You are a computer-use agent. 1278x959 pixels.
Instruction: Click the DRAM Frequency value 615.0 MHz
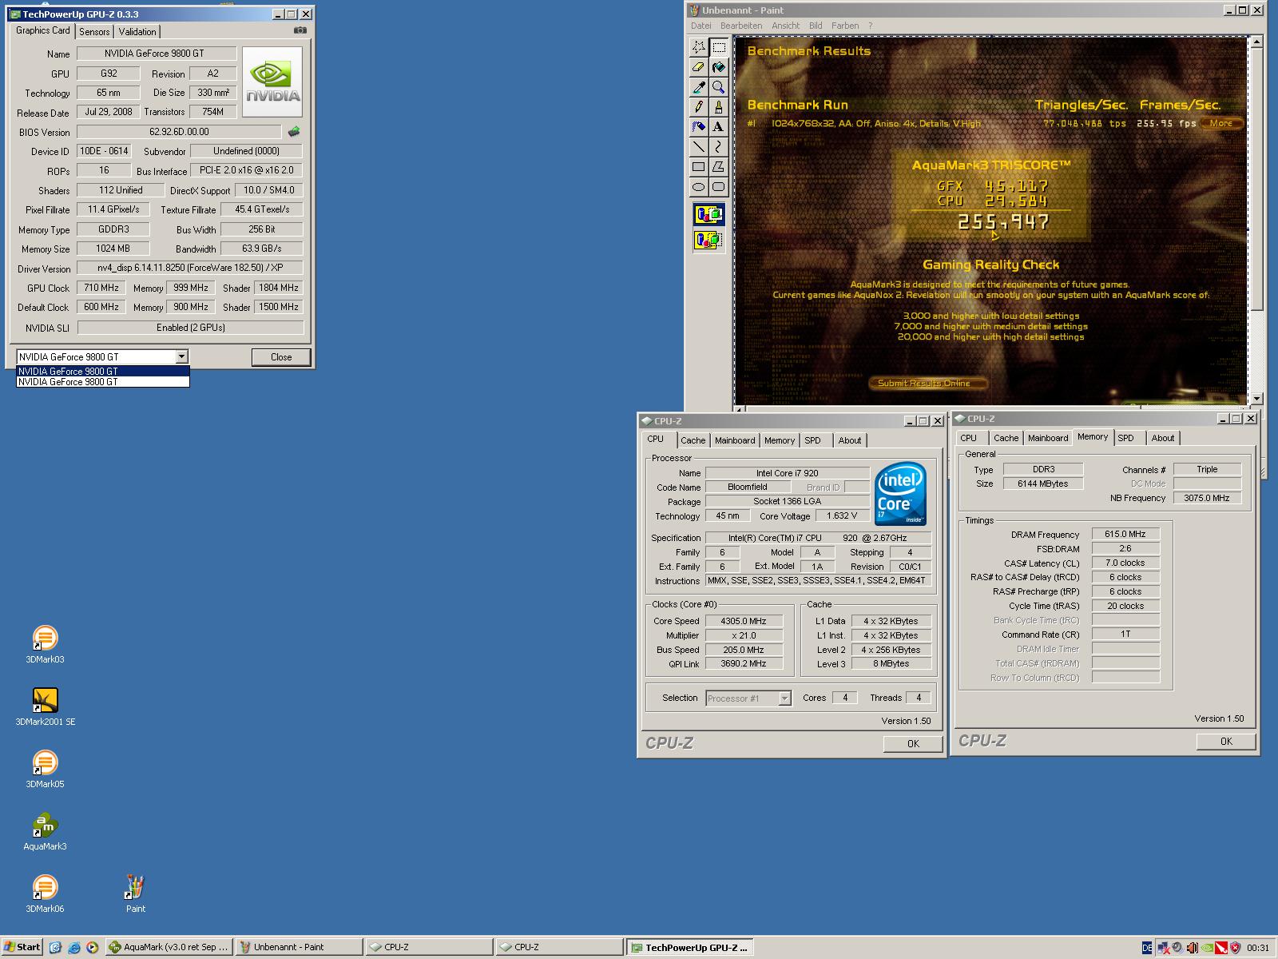(x=1125, y=534)
